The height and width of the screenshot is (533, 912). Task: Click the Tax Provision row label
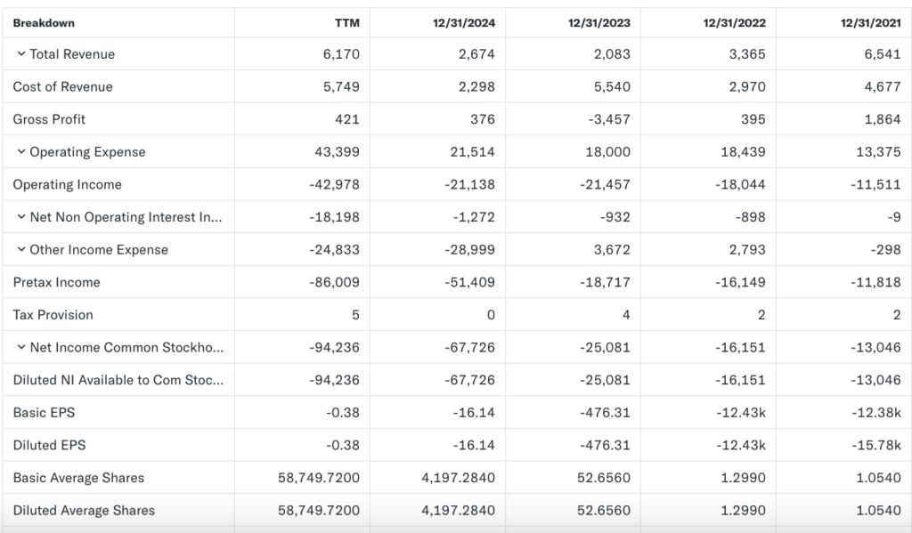(53, 315)
